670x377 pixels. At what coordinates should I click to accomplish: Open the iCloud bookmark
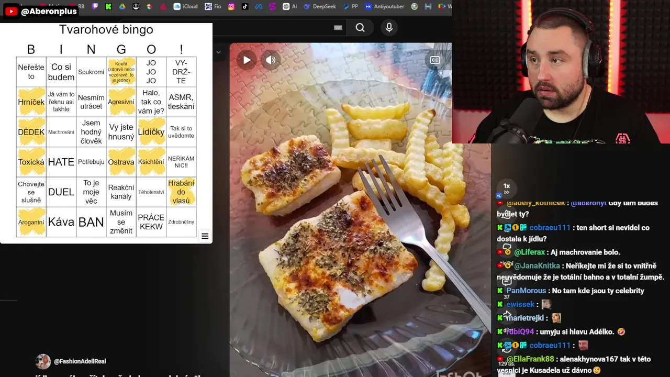[x=186, y=6]
